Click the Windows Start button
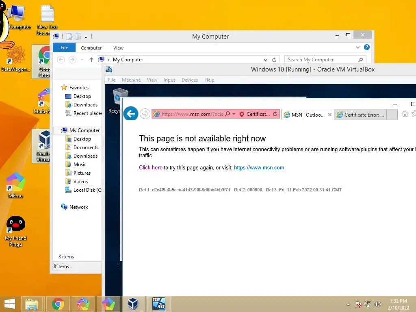 tap(10, 304)
